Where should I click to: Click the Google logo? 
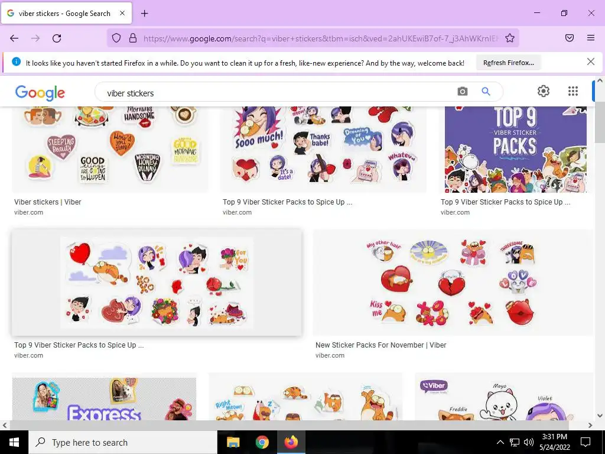[40, 93]
